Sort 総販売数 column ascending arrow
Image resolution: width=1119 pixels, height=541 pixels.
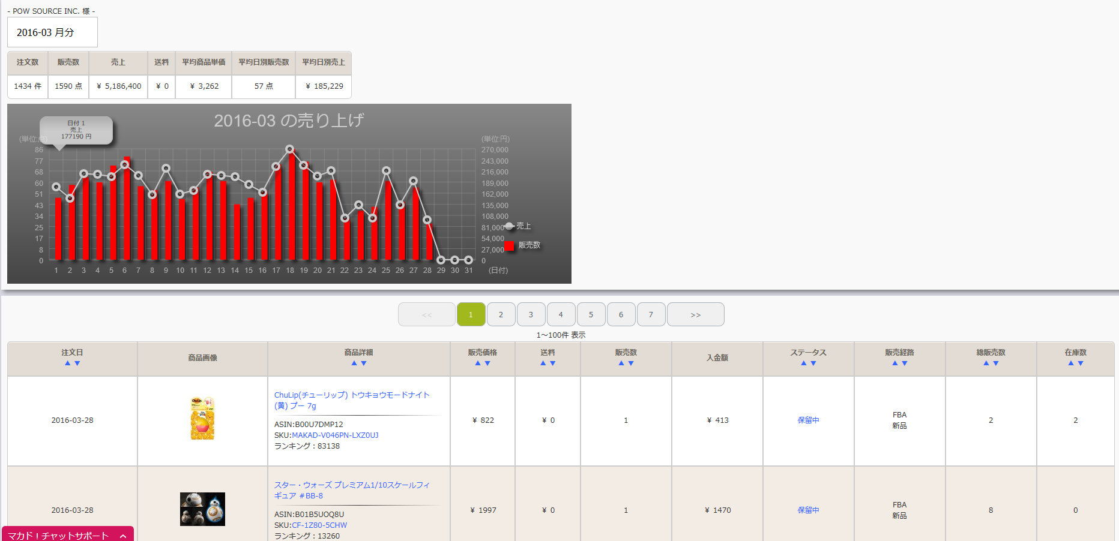pos(986,363)
